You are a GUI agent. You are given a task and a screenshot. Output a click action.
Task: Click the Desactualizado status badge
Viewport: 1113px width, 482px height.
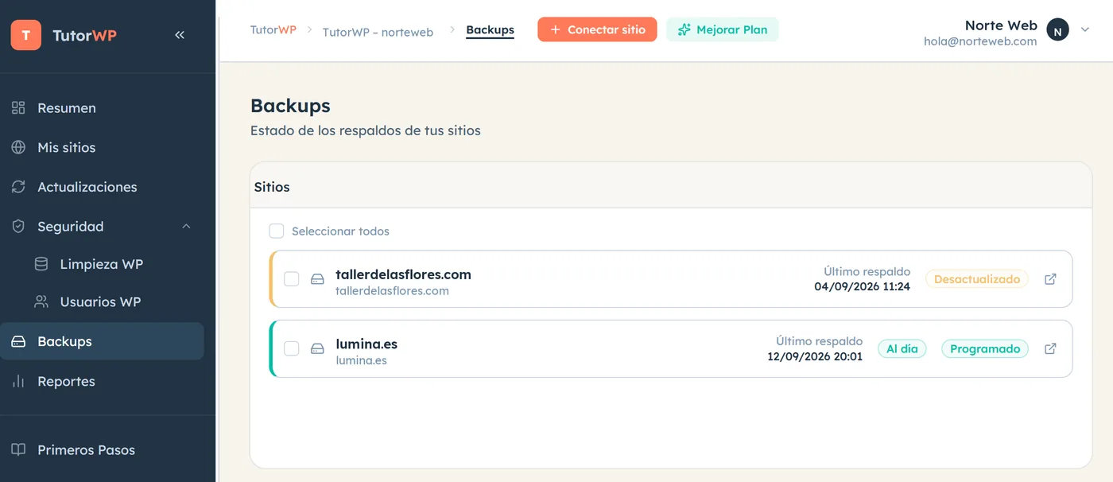[977, 279]
